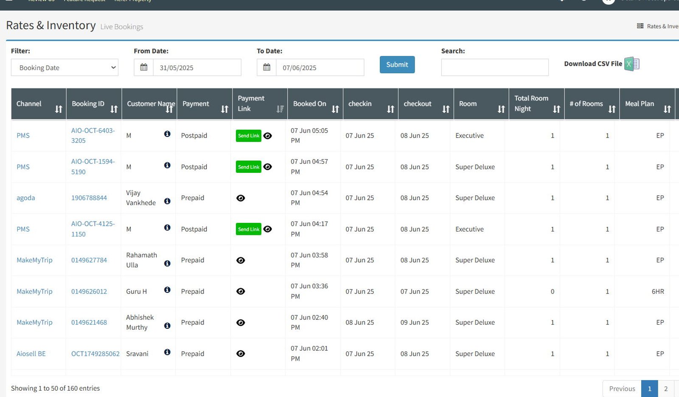Click MakeMyTrip channel for Rahamath Ulla
This screenshot has width=679, height=397.
(x=34, y=260)
